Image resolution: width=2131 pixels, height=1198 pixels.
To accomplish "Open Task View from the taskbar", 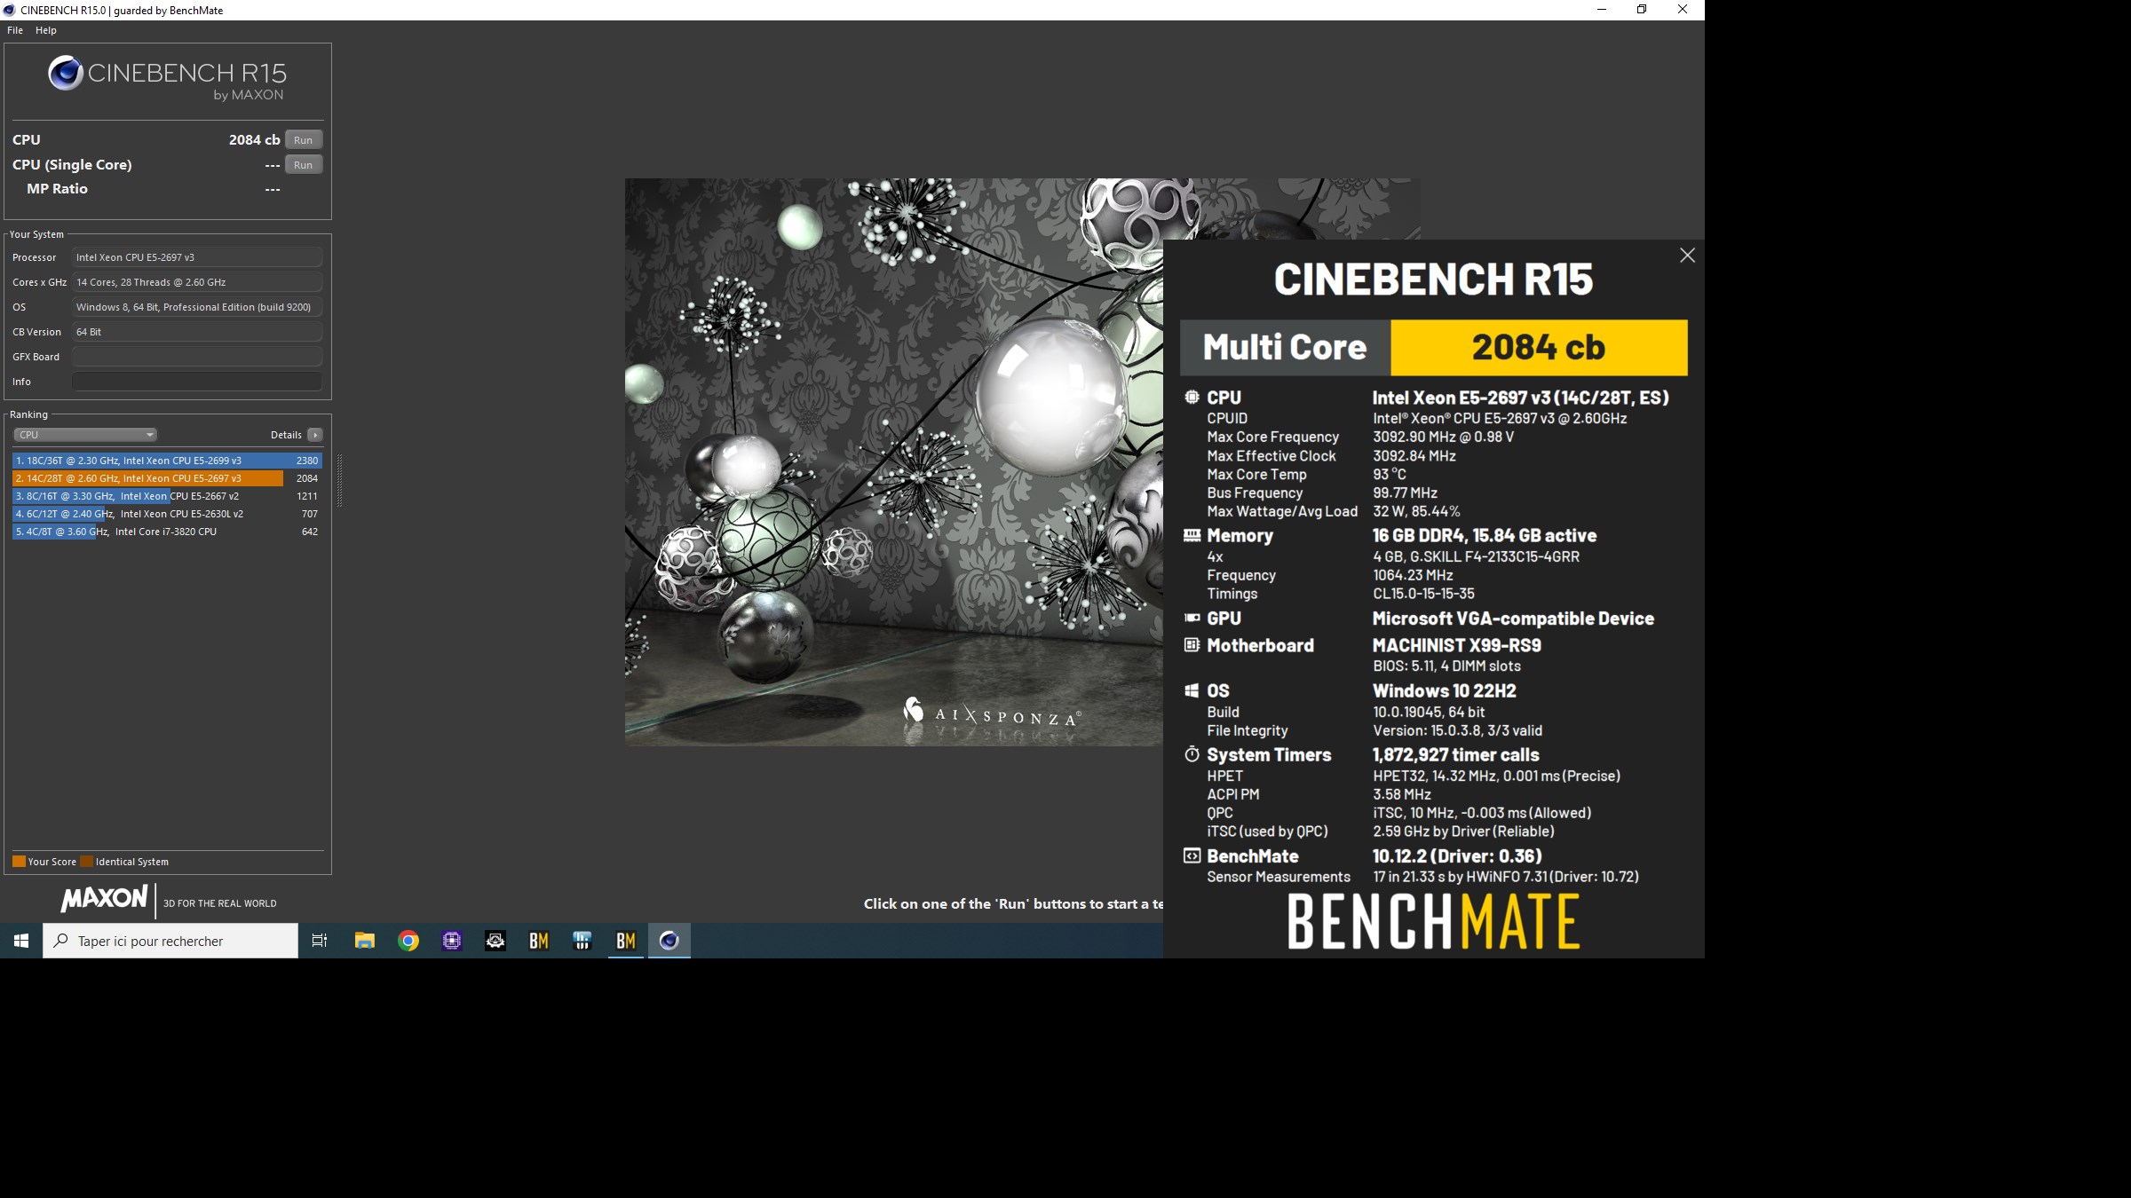I will tap(320, 941).
